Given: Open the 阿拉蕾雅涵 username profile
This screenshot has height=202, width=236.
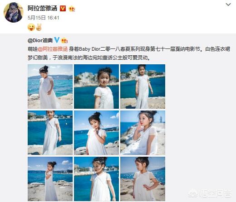Looking at the screenshot, I should click(42, 8).
